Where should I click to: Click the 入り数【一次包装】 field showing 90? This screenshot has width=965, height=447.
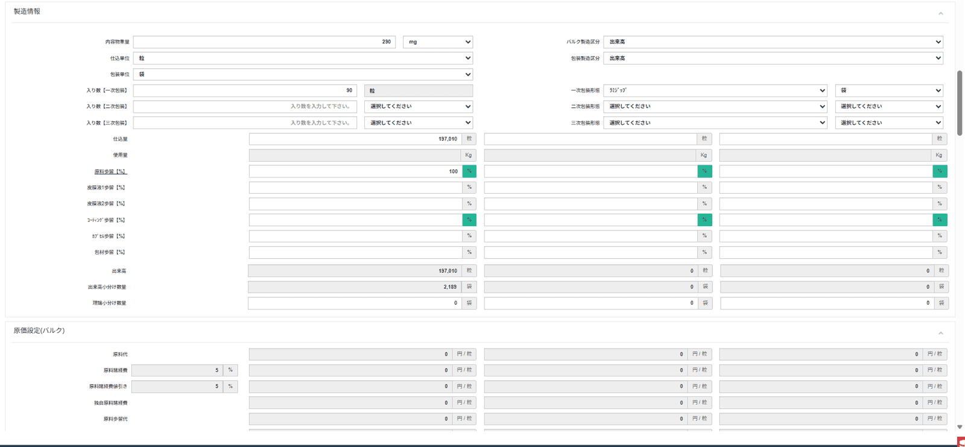245,90
